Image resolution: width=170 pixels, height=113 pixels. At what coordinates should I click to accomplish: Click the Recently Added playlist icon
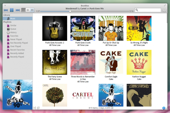[x=8, y=53]
